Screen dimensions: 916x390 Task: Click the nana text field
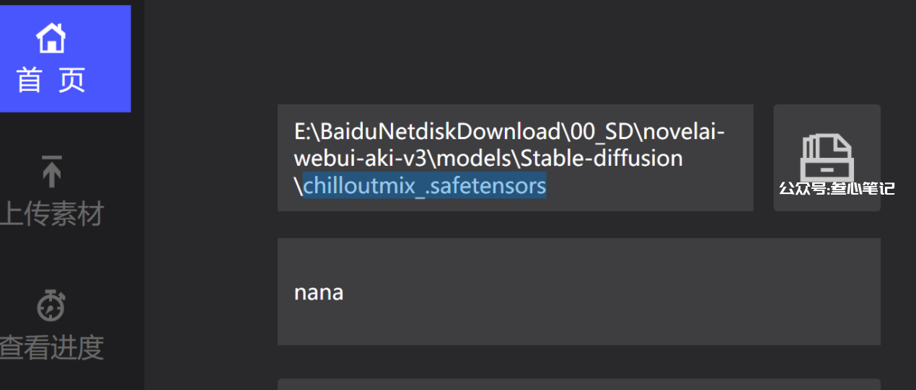[579, 292]
